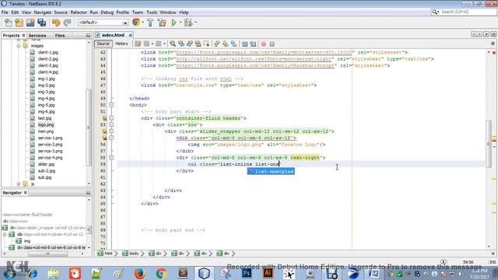Run the project with green play icon
Image resolution: width=498 pixels, height=280 pixels.
click(174, 23)
